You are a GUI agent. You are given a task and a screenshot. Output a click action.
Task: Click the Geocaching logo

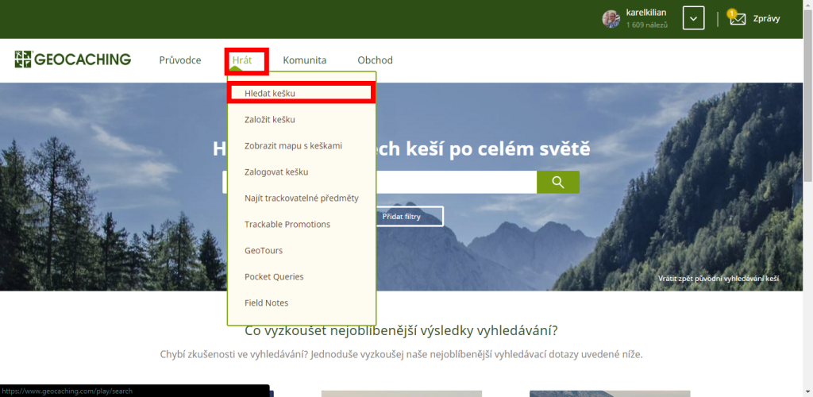click(x=73, y=60)
